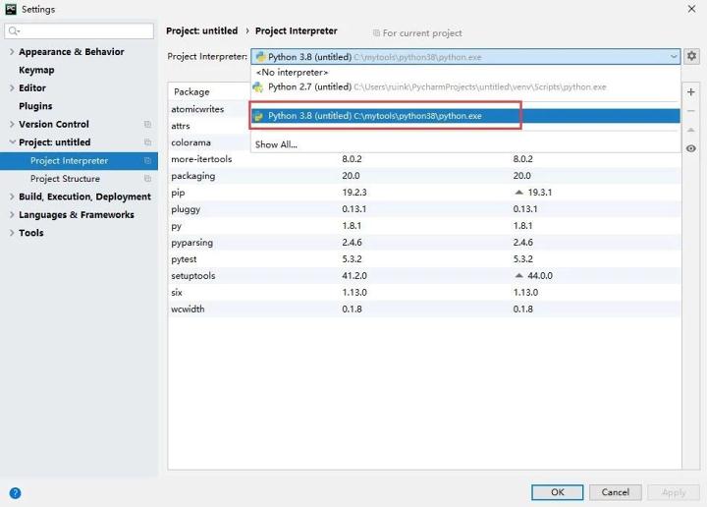Select the attrs package row
This screenshot has height=507, width=707.
pos(209,126)
